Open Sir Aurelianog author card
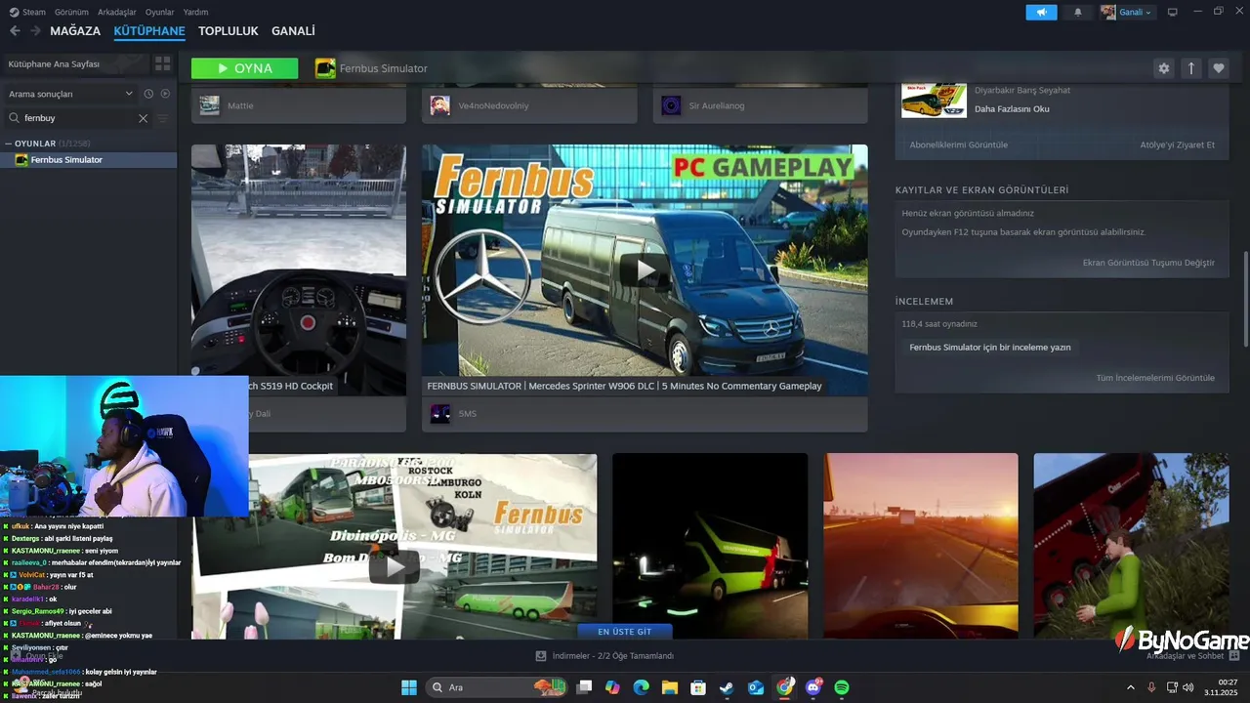 coord(761,105)
